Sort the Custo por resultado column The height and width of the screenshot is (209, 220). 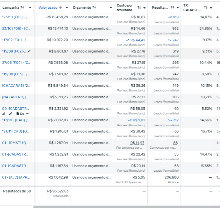(x=139, y=7)
